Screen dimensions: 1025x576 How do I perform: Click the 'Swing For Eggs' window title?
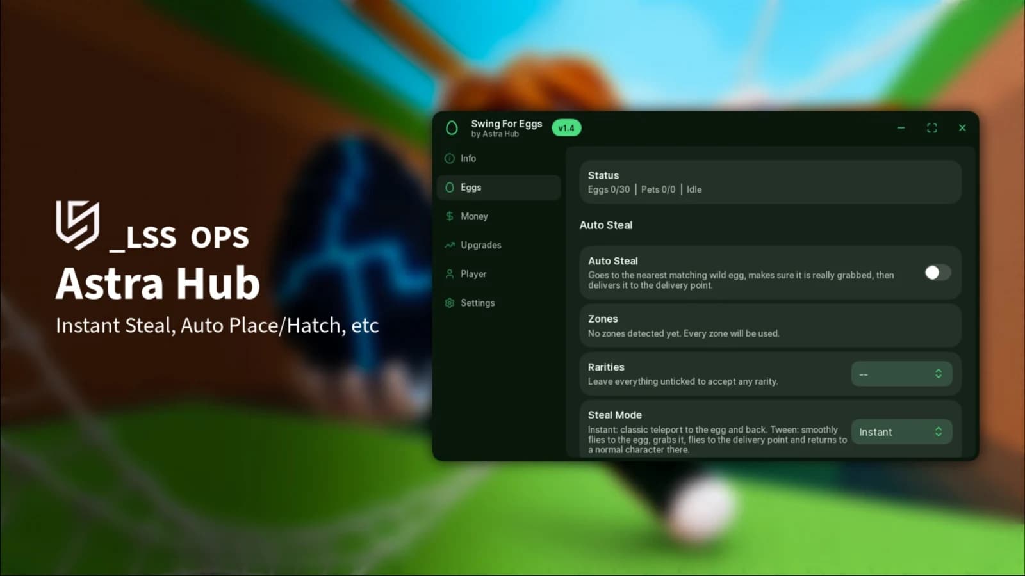click(507, 124)
